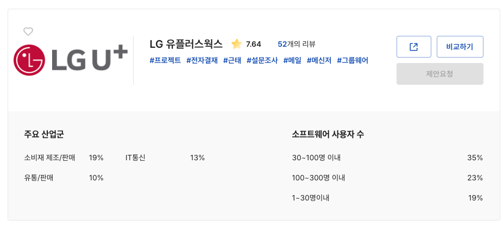The height and width of the screenshot is (226, 503).
Task: Click the 소프트웨어 사용자 수 heading
Action: [x=328, y=134]
